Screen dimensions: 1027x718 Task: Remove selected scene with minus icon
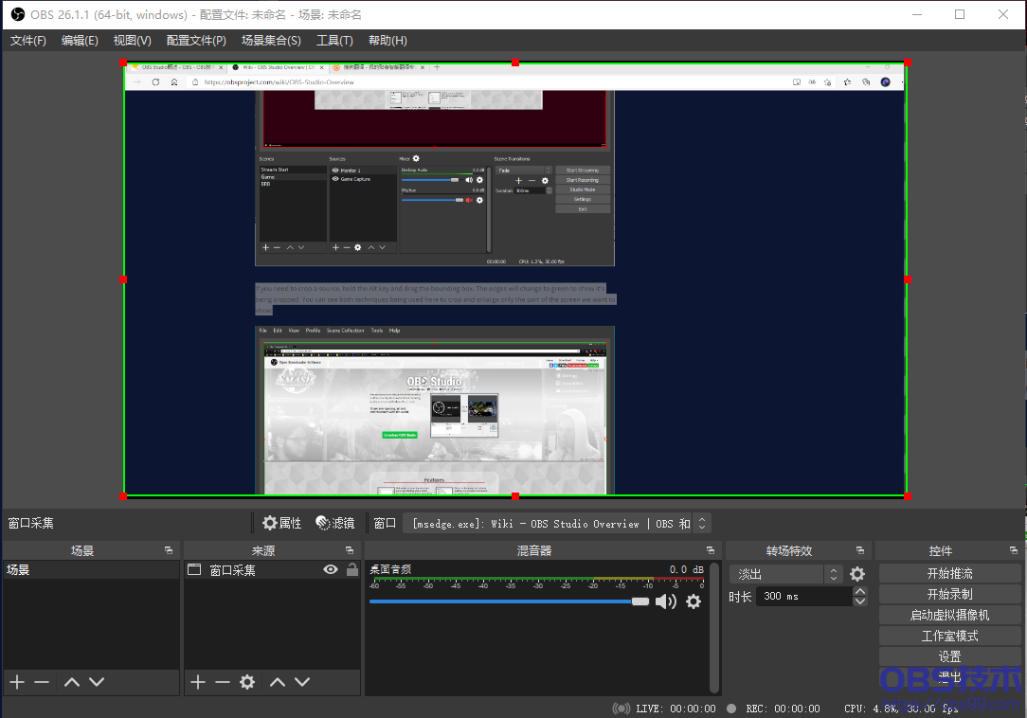(42, 682)
